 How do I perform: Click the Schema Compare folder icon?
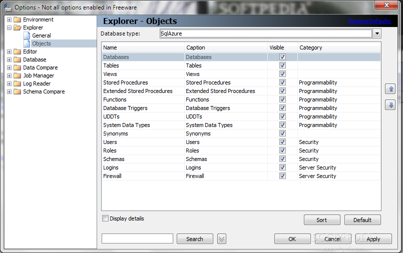17,91
